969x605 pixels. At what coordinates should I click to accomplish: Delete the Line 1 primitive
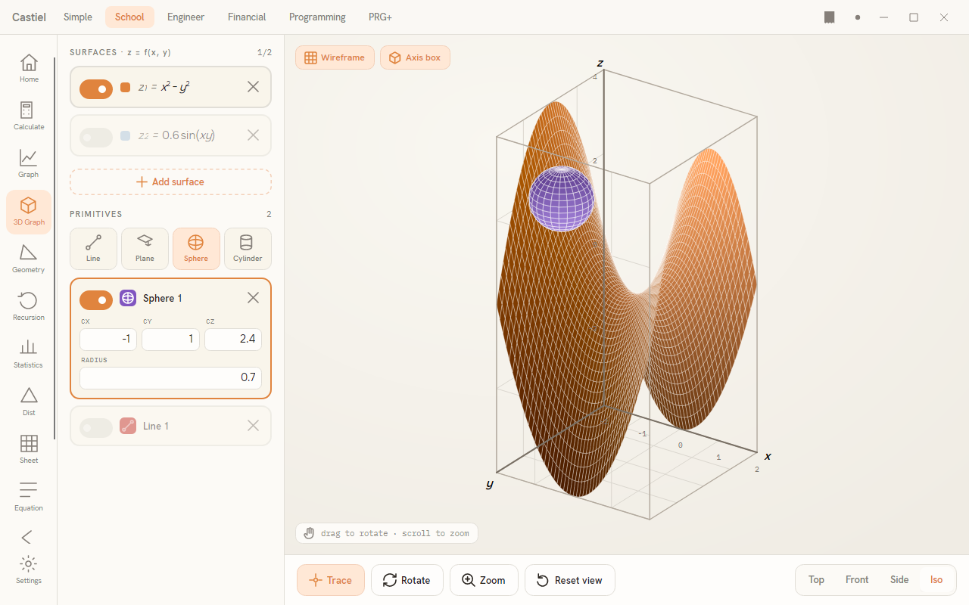pyautogui.click(x=254, y=426)
